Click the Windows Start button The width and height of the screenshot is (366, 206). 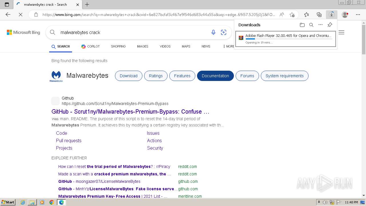[8, 202]
